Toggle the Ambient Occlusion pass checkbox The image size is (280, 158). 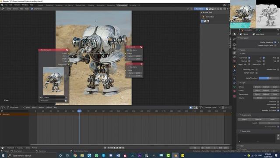tap(278, 111)
